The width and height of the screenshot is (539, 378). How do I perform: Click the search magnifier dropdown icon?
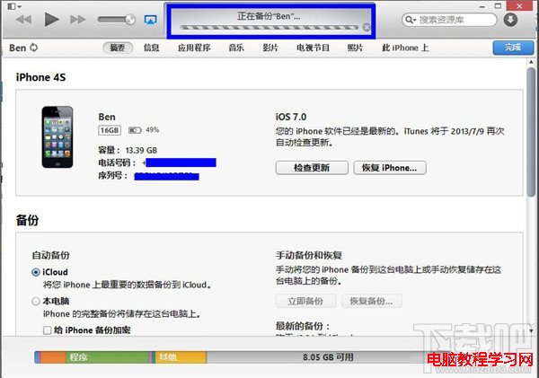[x=411, y=20]
